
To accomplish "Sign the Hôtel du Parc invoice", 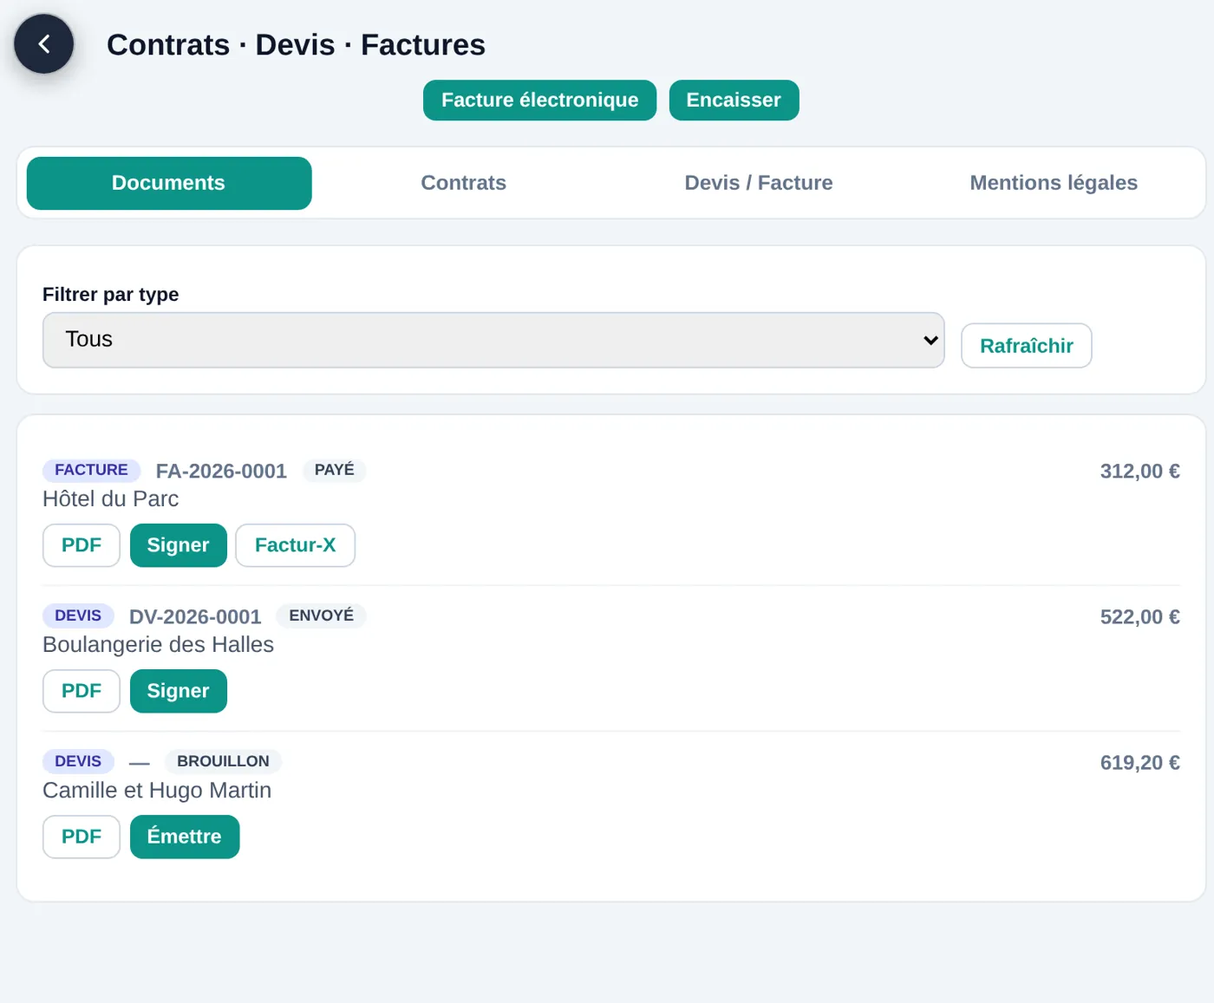I will coord(179,545).
